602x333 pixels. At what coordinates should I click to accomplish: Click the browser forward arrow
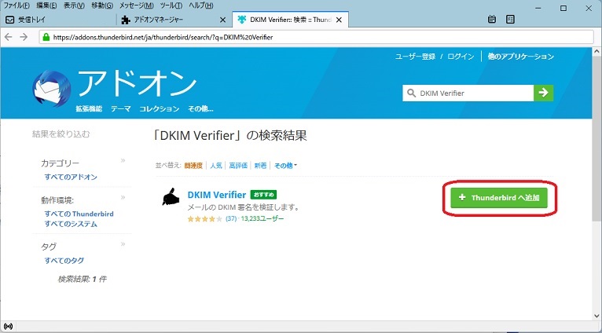[24, 37]
